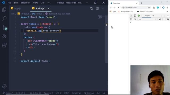Start Go Live server
The width and height of the screenshot is (170, 95).
tap(89, 93)
